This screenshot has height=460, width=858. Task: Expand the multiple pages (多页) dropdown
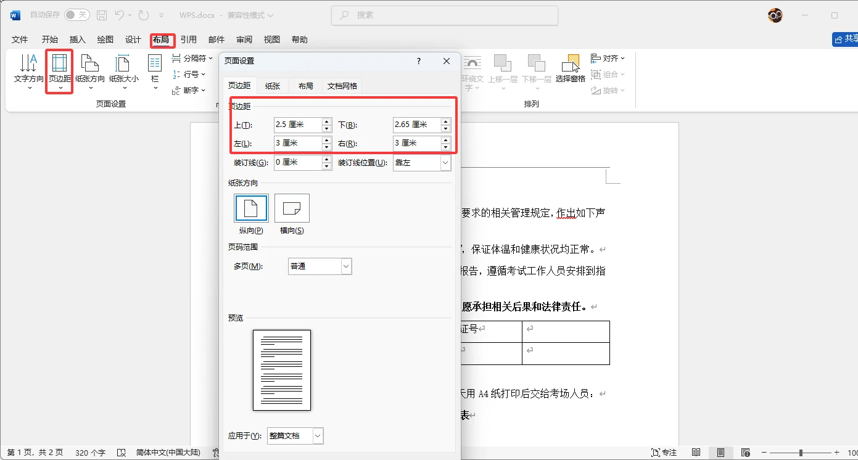[x=346, y=266]
